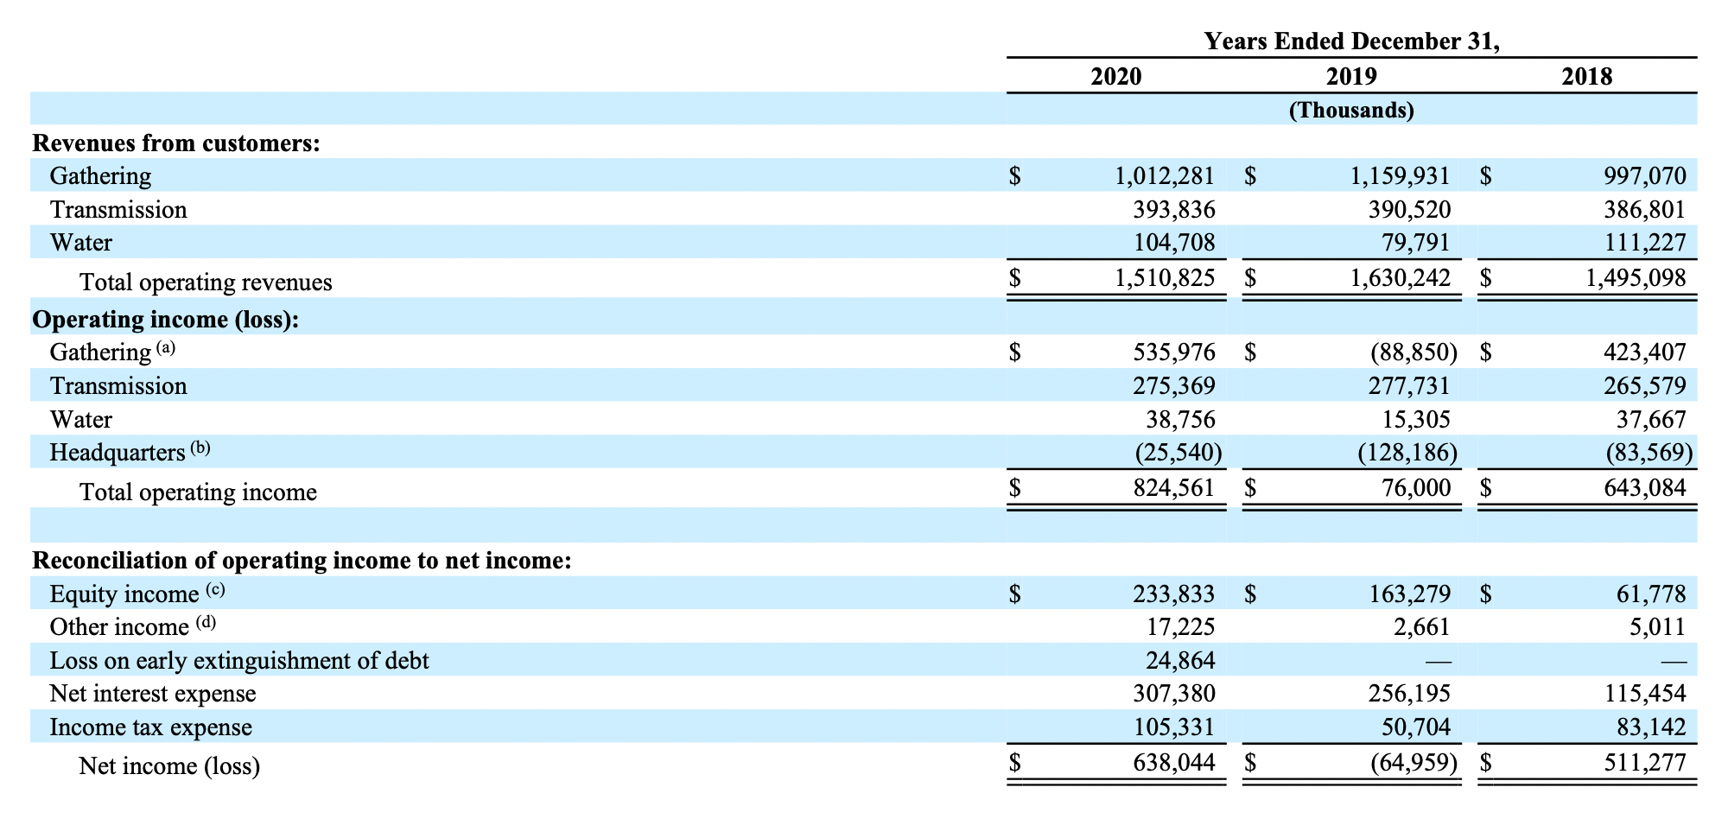Select total operating income 643,084
The image size is (1728, 838).
point(1644,488)
